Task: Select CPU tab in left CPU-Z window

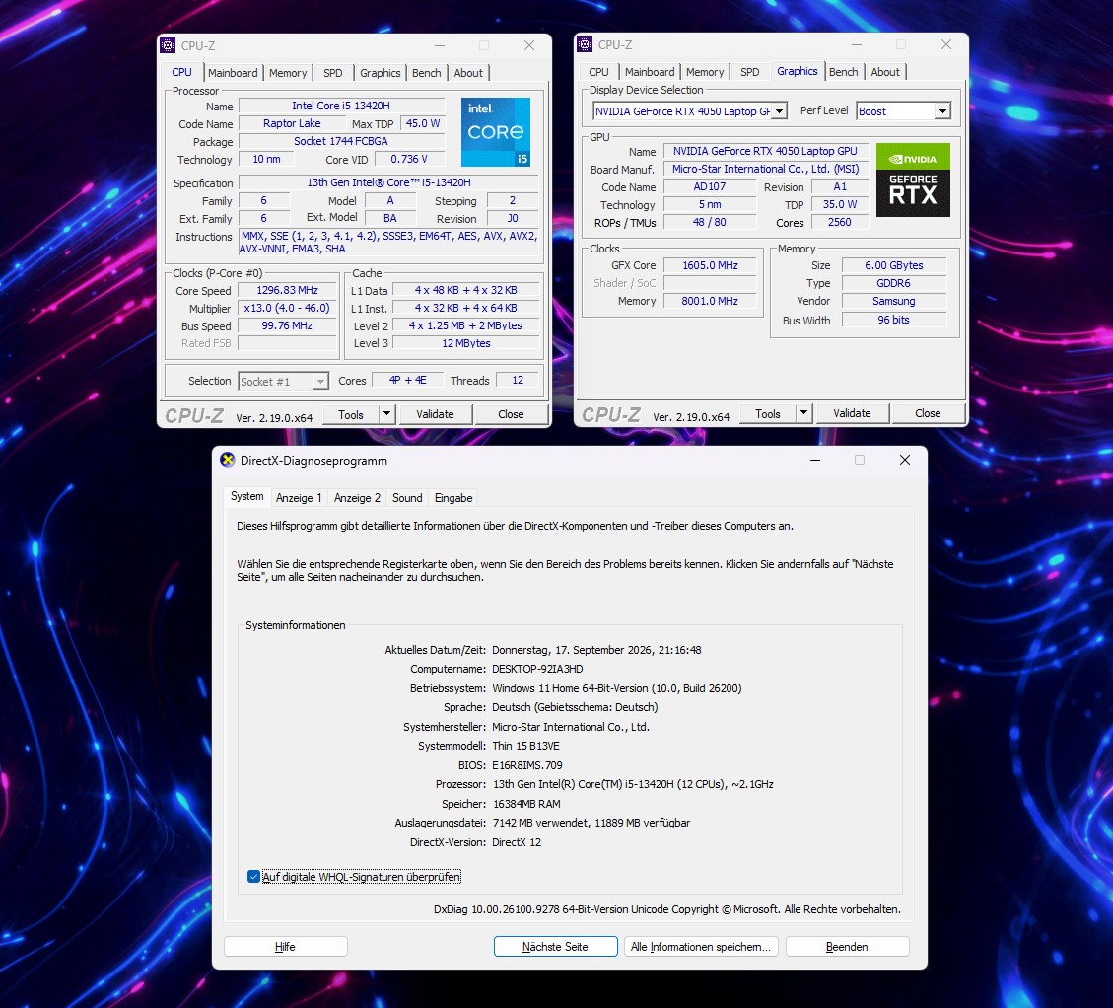Action: (x=181, y=72)
